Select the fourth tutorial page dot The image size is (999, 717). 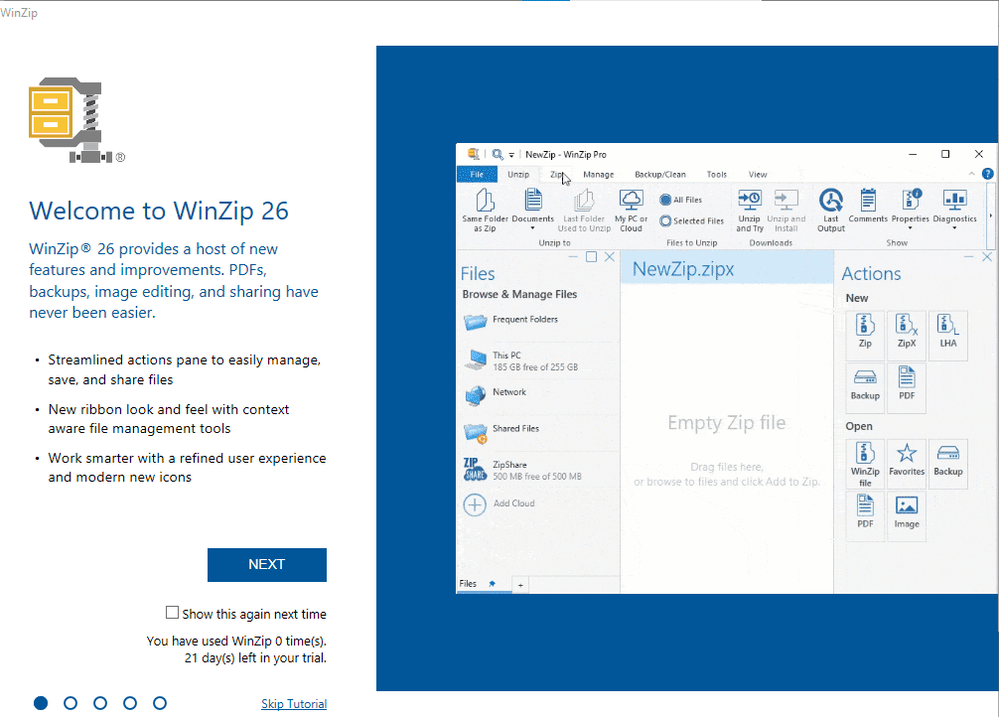[x=130, y=703]
